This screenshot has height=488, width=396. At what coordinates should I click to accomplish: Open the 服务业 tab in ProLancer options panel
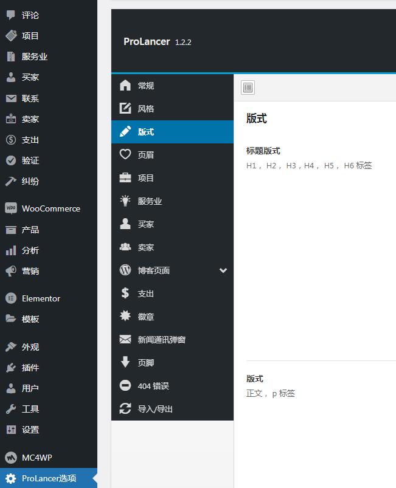(172, 201)
